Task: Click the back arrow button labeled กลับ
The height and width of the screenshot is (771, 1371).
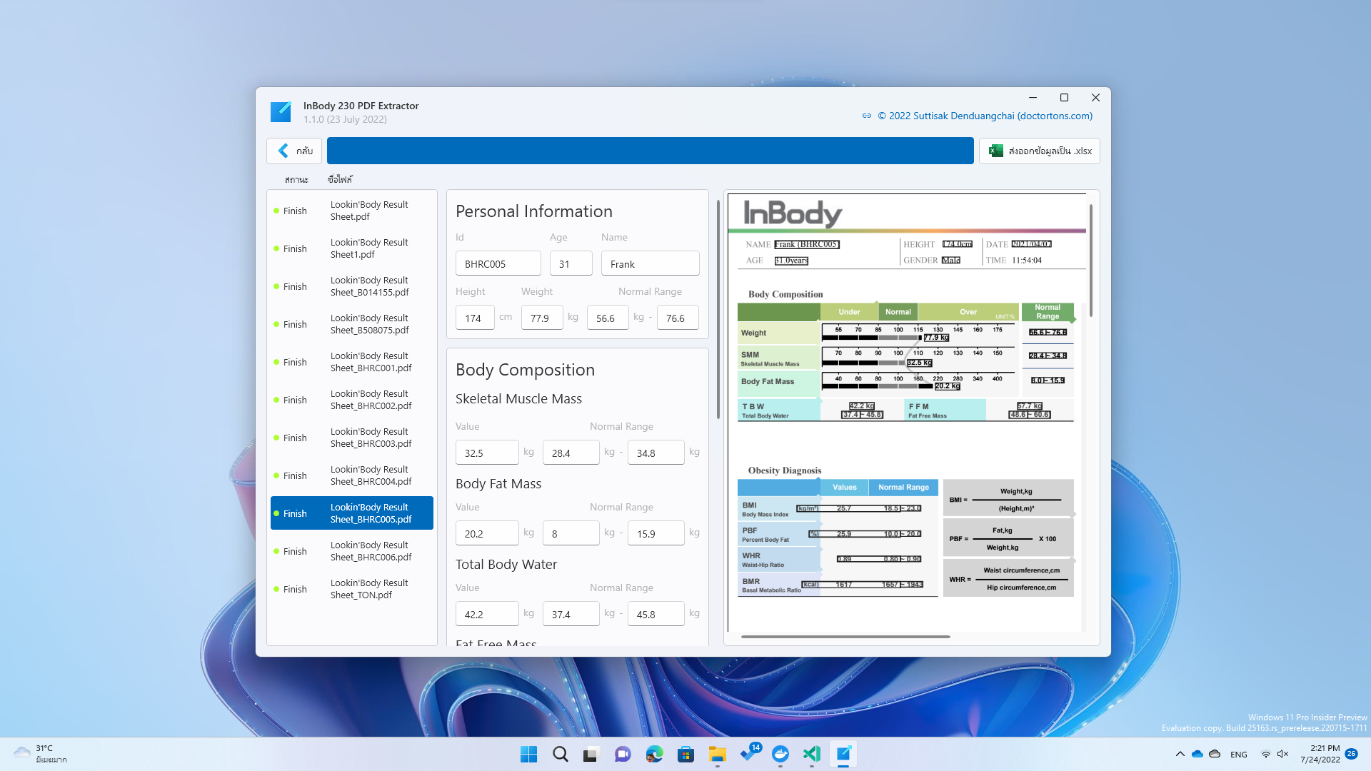Action: point(294,151)
